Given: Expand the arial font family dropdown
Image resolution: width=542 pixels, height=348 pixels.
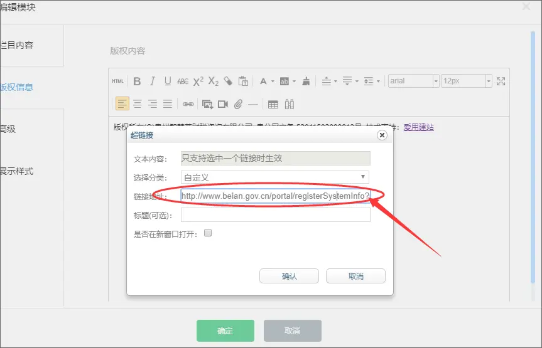Looking at the screenshot, I should click(x=413, y=81).
